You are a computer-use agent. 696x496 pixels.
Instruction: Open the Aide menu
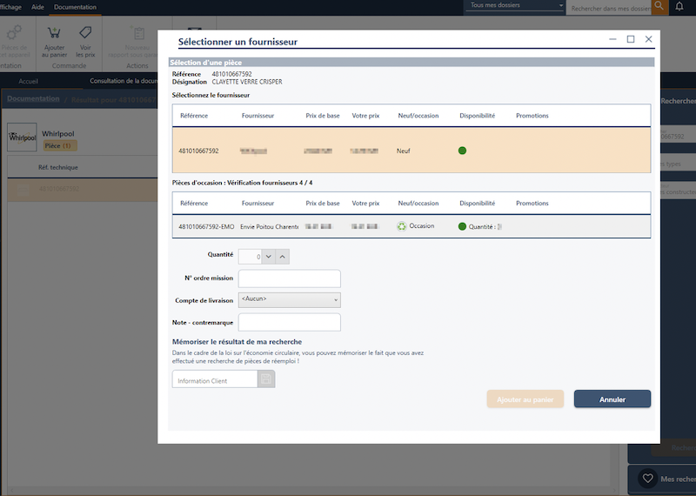click(x=37, y=7)
